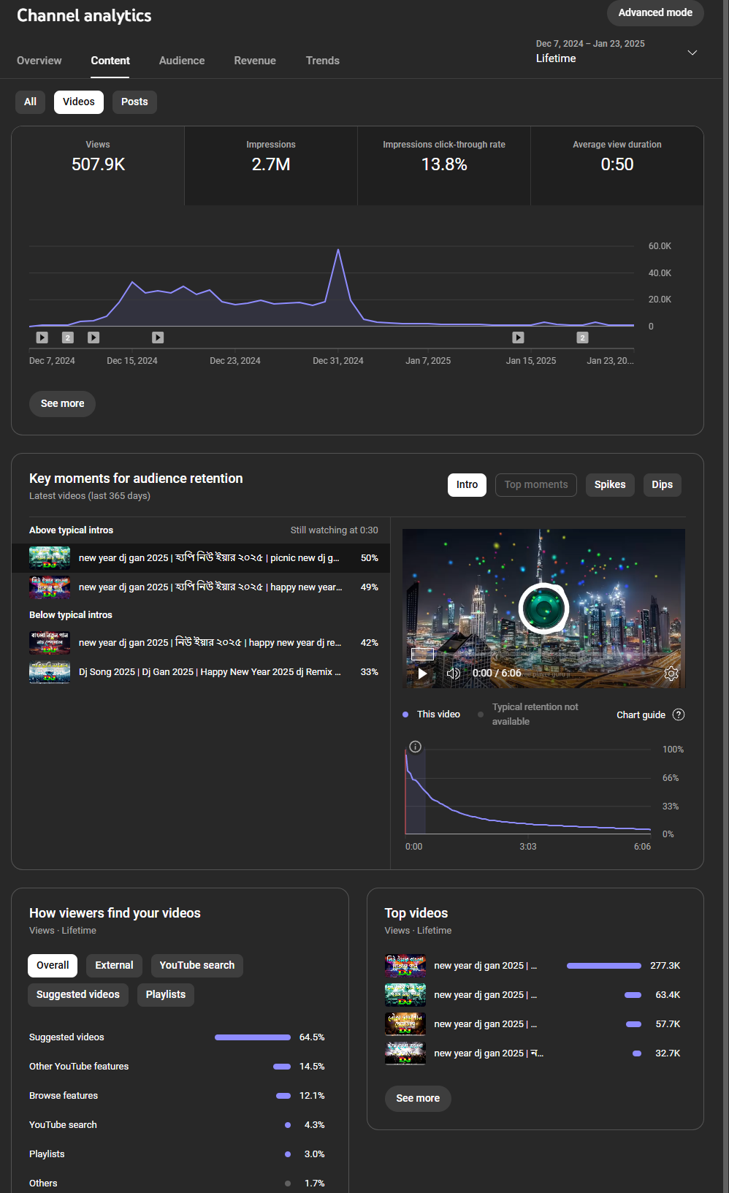Click the left two-videos marker badge near Dec 10

pyautogui.click(x=68, y=338)
